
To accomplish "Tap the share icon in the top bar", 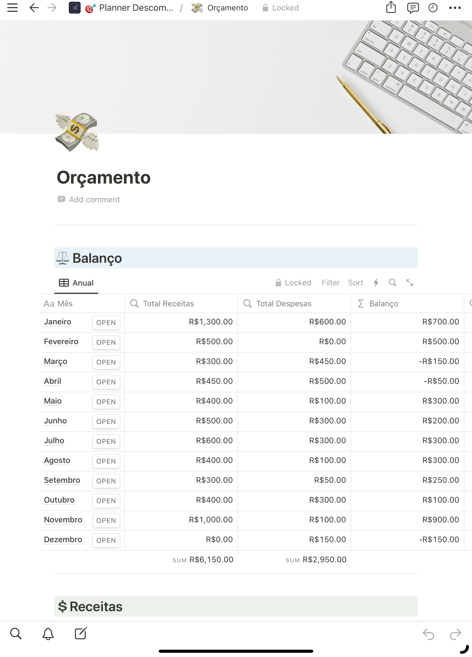I will [391, 8].
